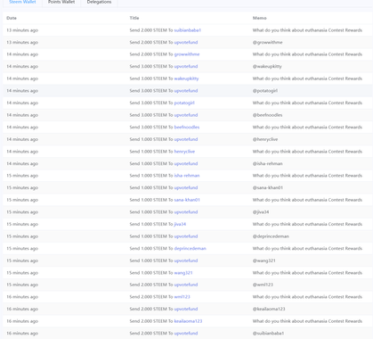Open henryclive recipient link

[184, 152]
